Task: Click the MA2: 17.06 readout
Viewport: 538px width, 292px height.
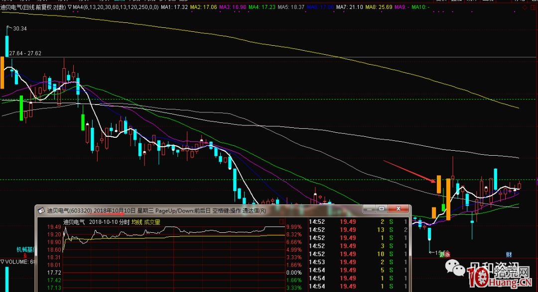Action: pyautogui.click(x=203, y=7)
